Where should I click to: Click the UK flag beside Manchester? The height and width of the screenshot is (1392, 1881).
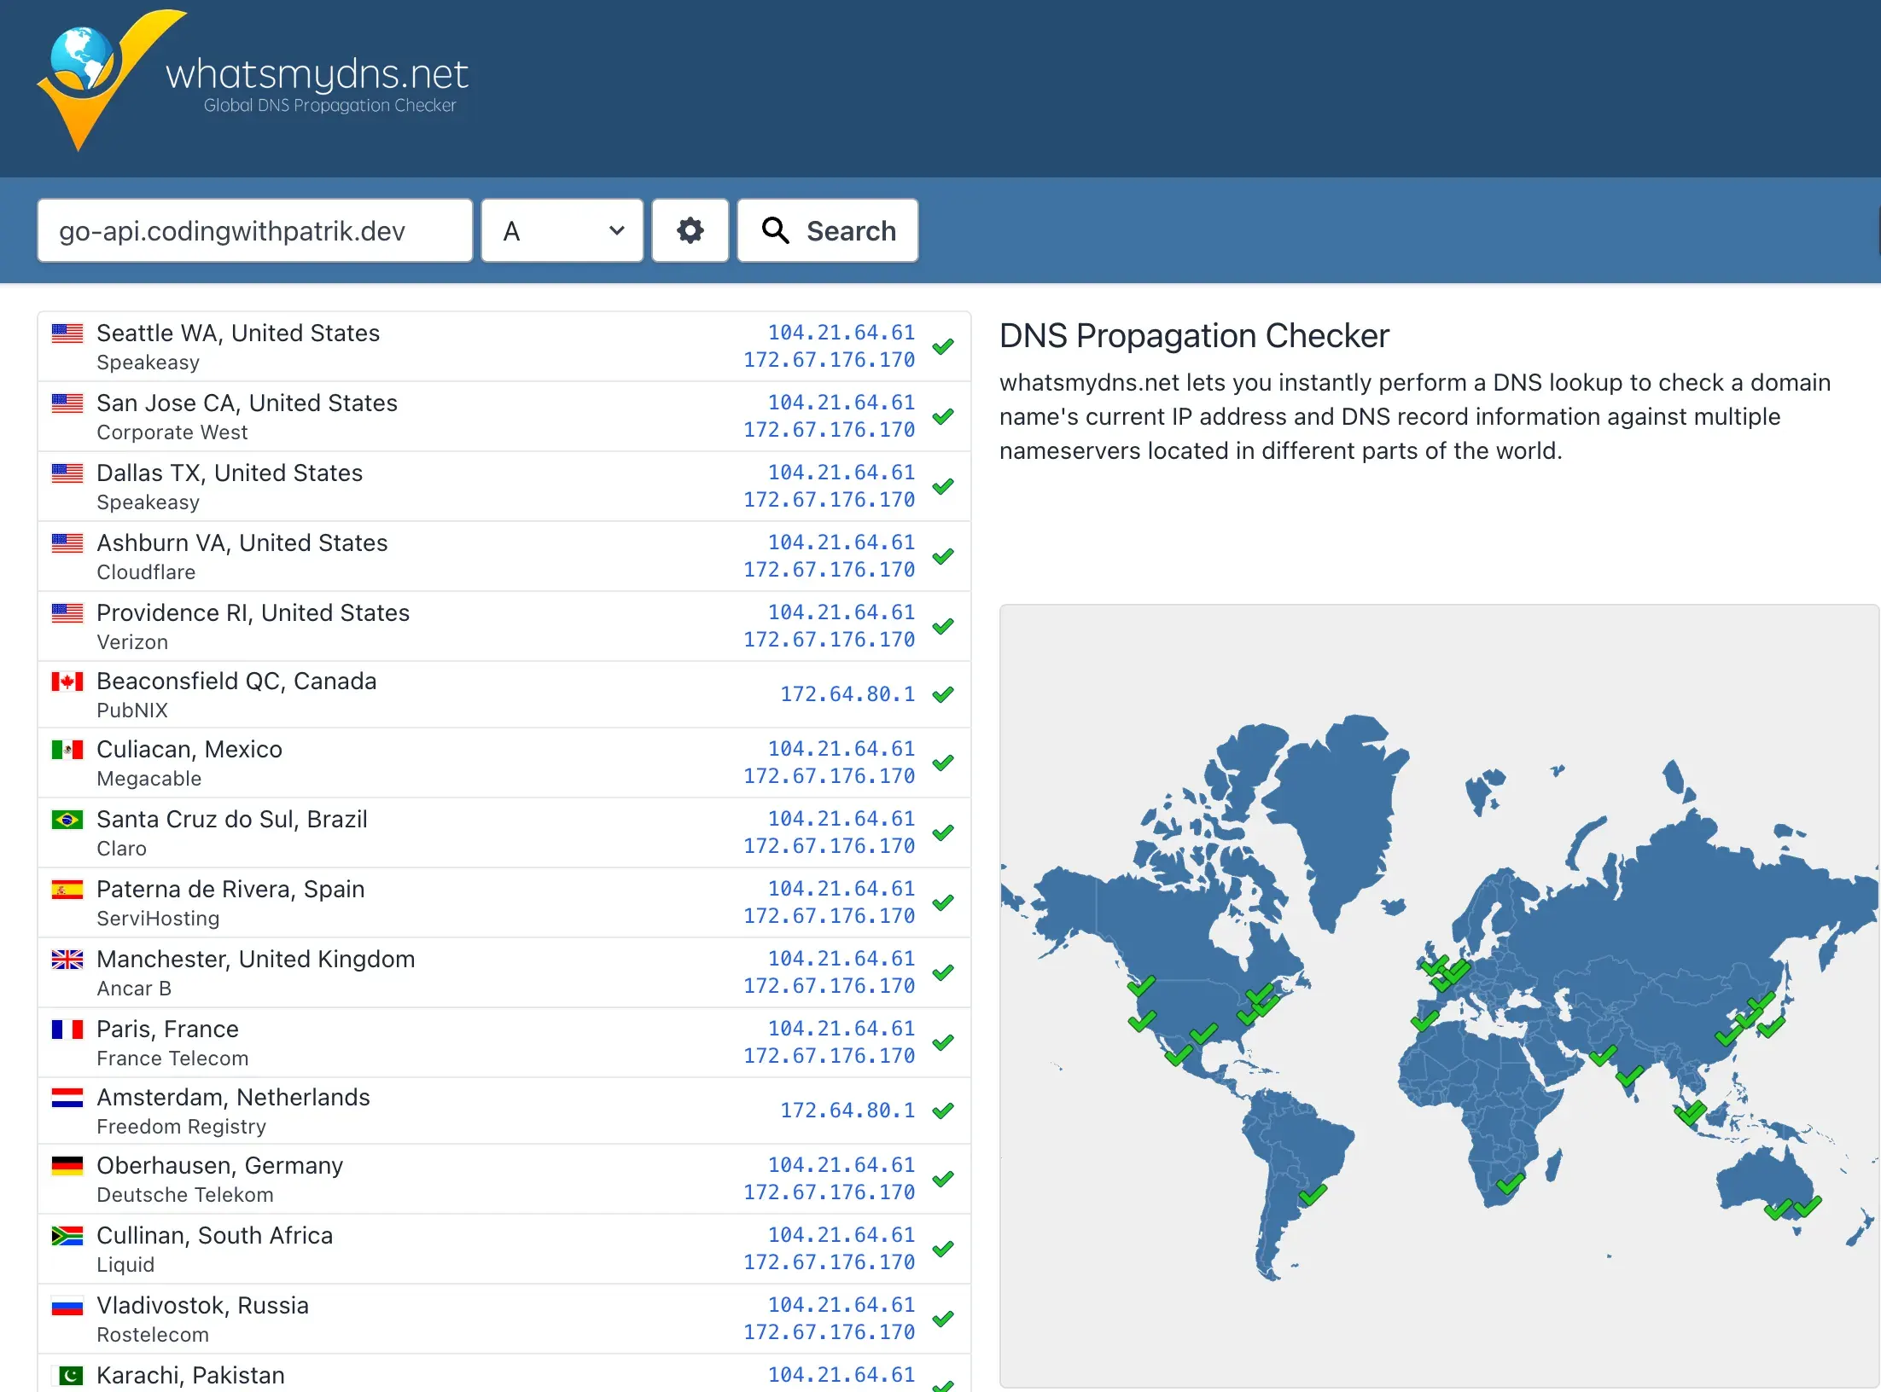click(67, 960)
